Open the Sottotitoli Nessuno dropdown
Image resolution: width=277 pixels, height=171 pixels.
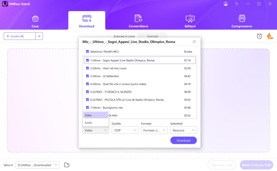(184, 130)
